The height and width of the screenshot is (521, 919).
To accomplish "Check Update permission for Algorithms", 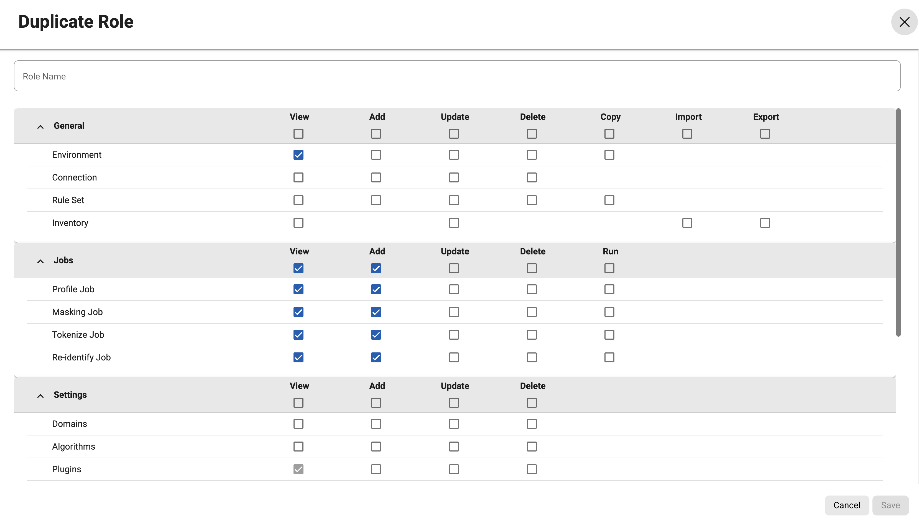I will 453,446.
